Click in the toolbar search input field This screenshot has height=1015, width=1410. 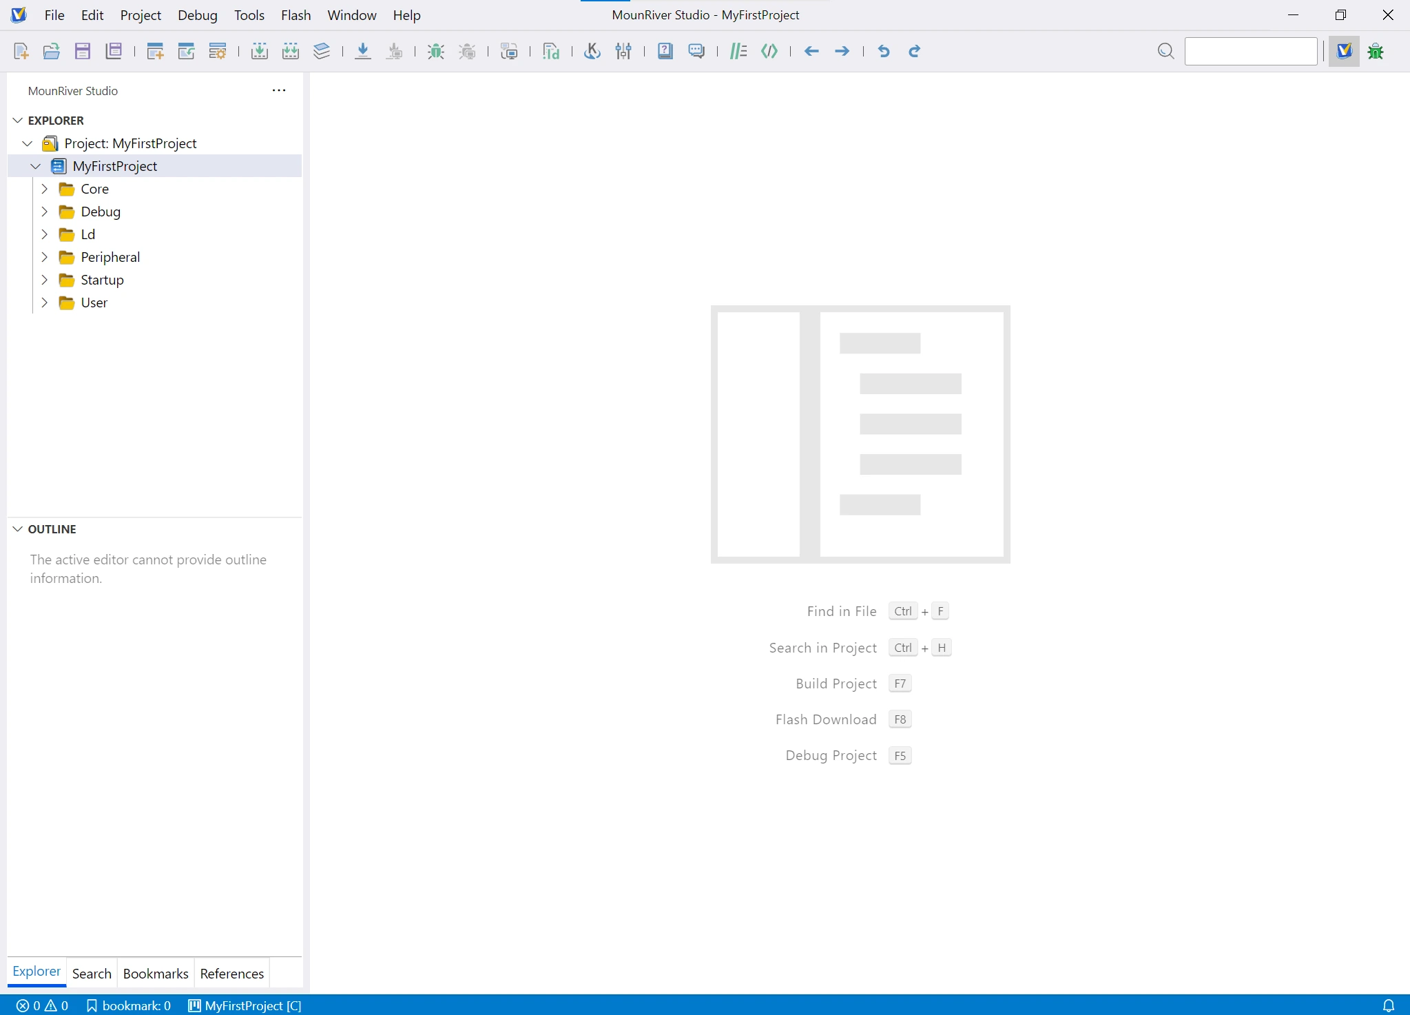point(1251,51)
